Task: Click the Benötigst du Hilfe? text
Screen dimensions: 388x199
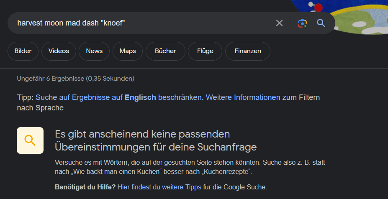Action: (x=85, y=187)
